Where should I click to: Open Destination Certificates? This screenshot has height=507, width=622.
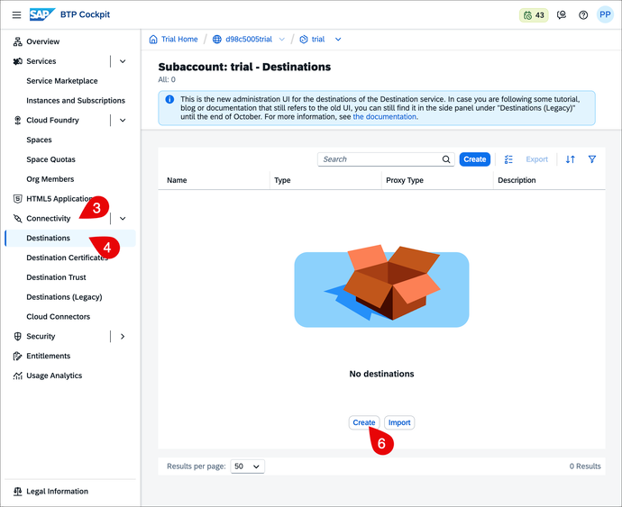coord(67,258)
